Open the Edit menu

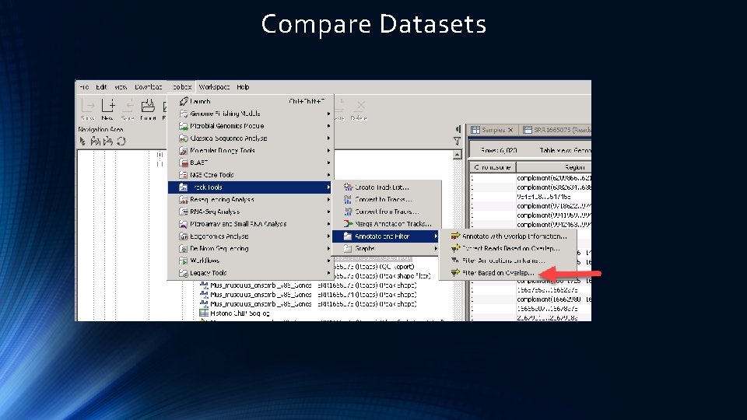[101, 86]
